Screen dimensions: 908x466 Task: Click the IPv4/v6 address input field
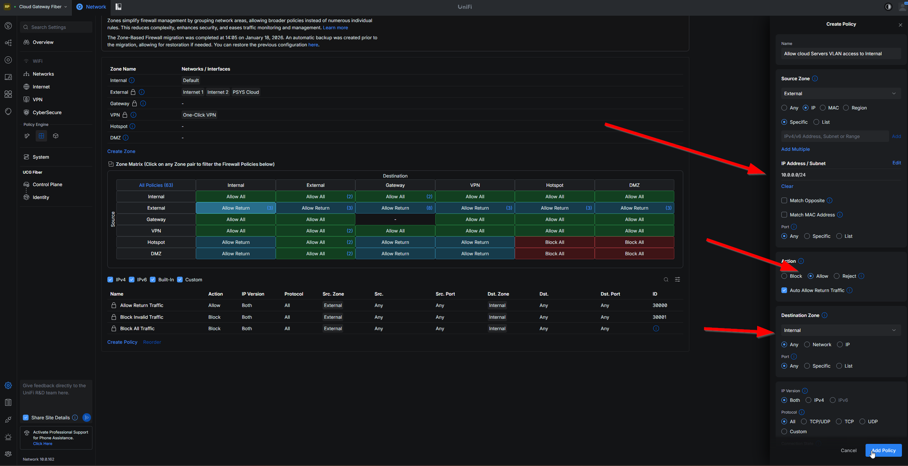[x=834, y=137]
